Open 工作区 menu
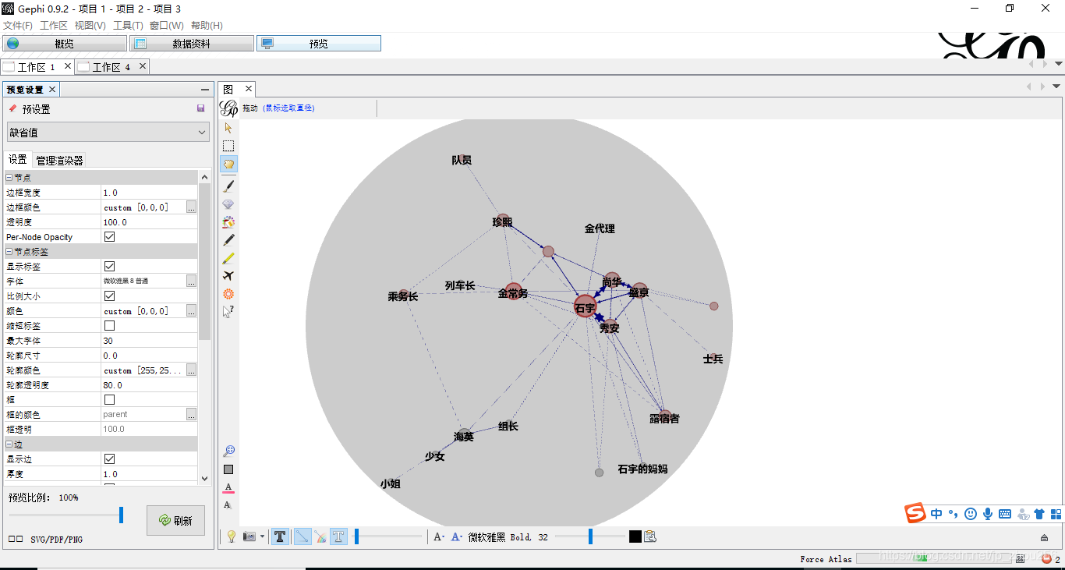Screen dimensions: 1065x570 (54, 26)
